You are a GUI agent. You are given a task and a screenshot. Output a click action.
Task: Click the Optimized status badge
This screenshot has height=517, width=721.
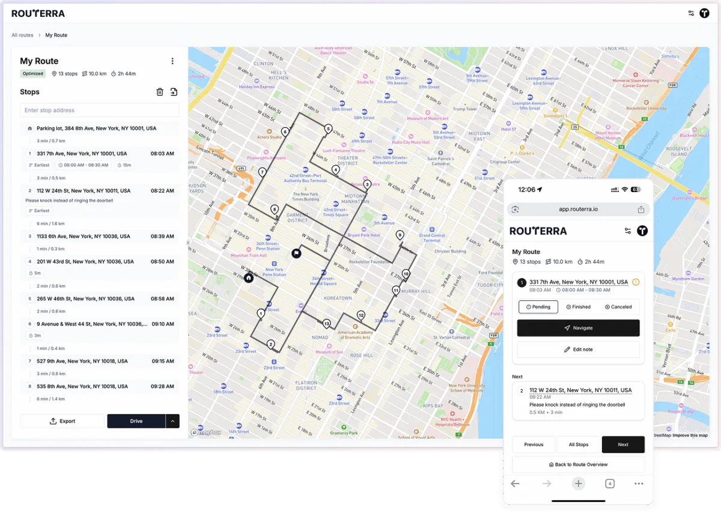33,74
